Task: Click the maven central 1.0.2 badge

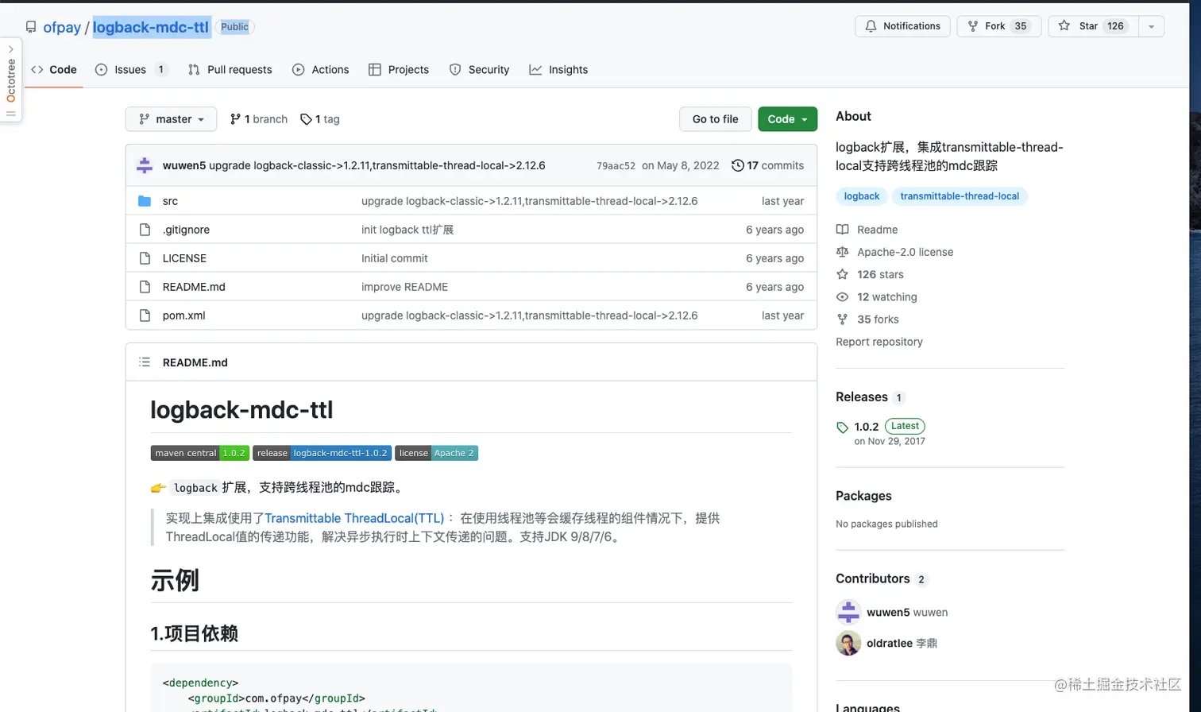Action: pos(200,453)
